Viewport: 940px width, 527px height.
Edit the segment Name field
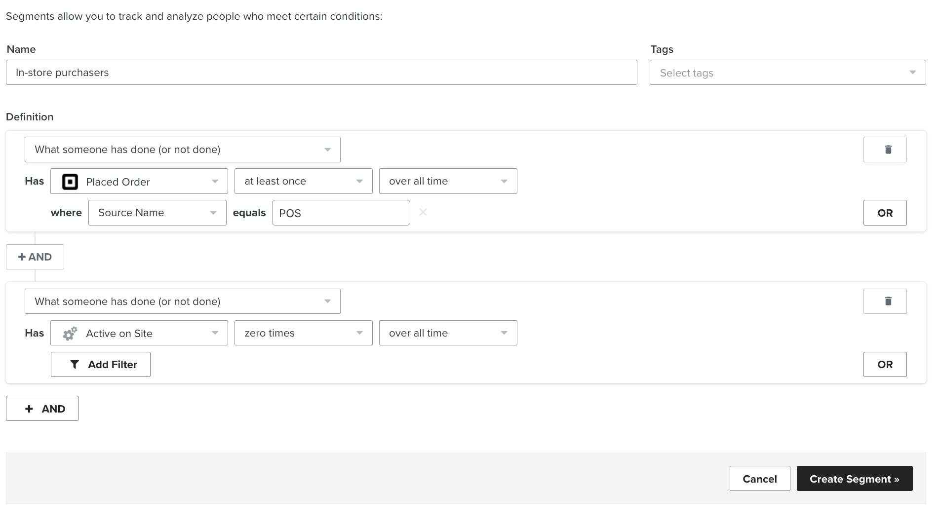(x=321, y=73)
